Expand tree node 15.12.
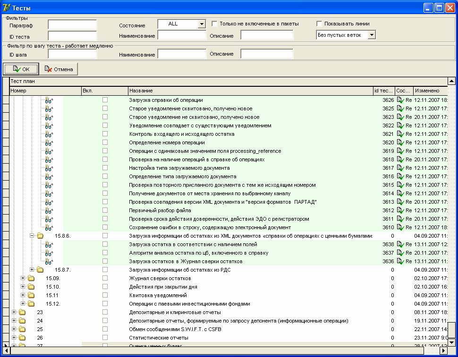The width and height of the screenshot is (458, 357). tap(23, 303)
